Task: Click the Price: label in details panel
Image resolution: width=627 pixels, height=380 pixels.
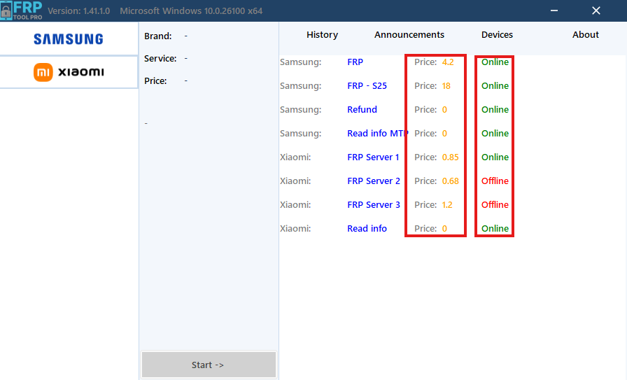Action: [x=155, y=80]
